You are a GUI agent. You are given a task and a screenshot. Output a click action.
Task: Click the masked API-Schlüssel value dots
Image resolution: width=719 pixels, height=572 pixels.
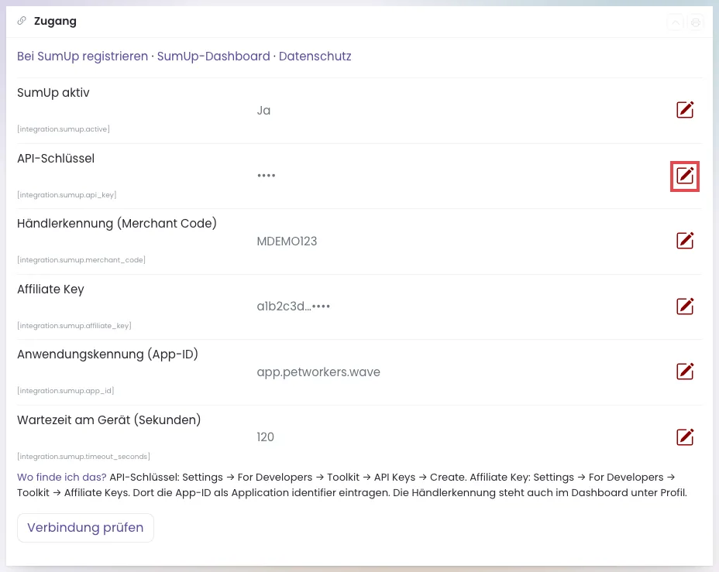click(x=266, y=176)
